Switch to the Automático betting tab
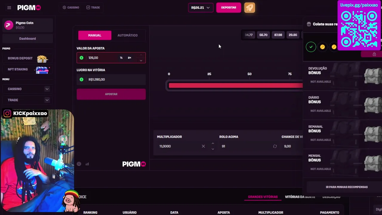This screenshot has width=382, height=215. (127, 35)
